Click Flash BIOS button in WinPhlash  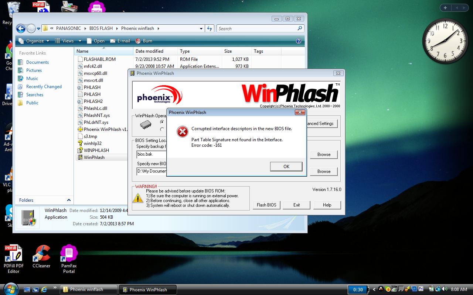click(266, 205)
